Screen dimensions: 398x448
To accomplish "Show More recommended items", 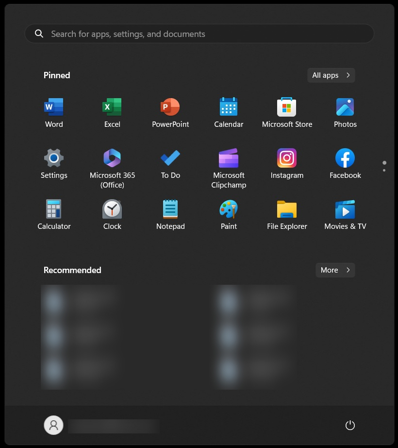I will (335, 270).
